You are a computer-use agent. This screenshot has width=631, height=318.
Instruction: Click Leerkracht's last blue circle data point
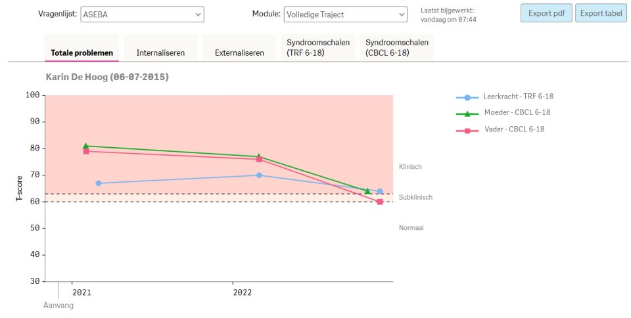pyautogui.click(x=380, y=191)
